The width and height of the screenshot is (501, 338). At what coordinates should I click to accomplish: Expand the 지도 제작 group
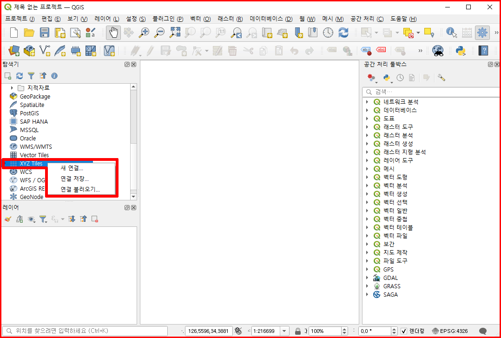pyautogui.click(x=367, y=252)
